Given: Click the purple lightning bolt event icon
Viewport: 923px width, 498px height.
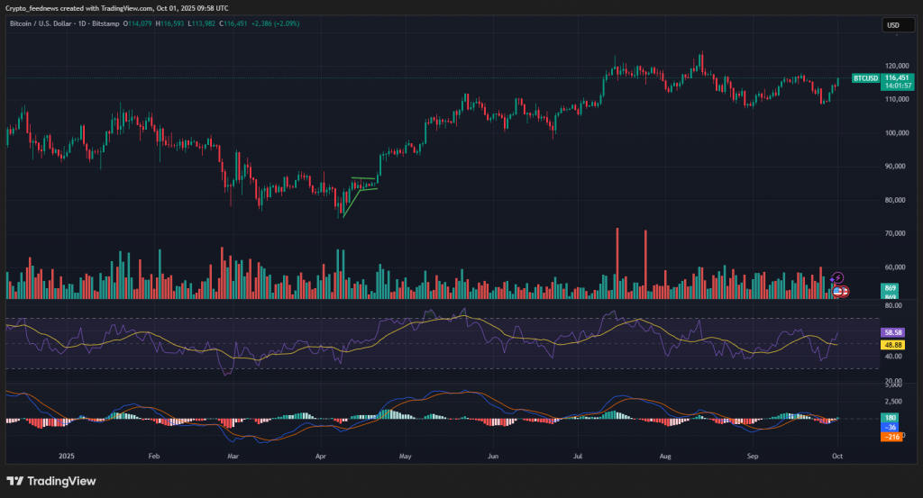Looking at the screenshot, I should 838,277.
